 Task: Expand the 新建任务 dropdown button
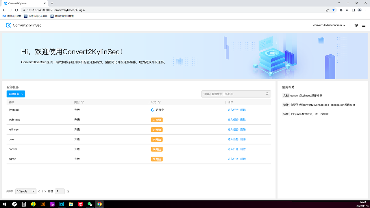16,94
